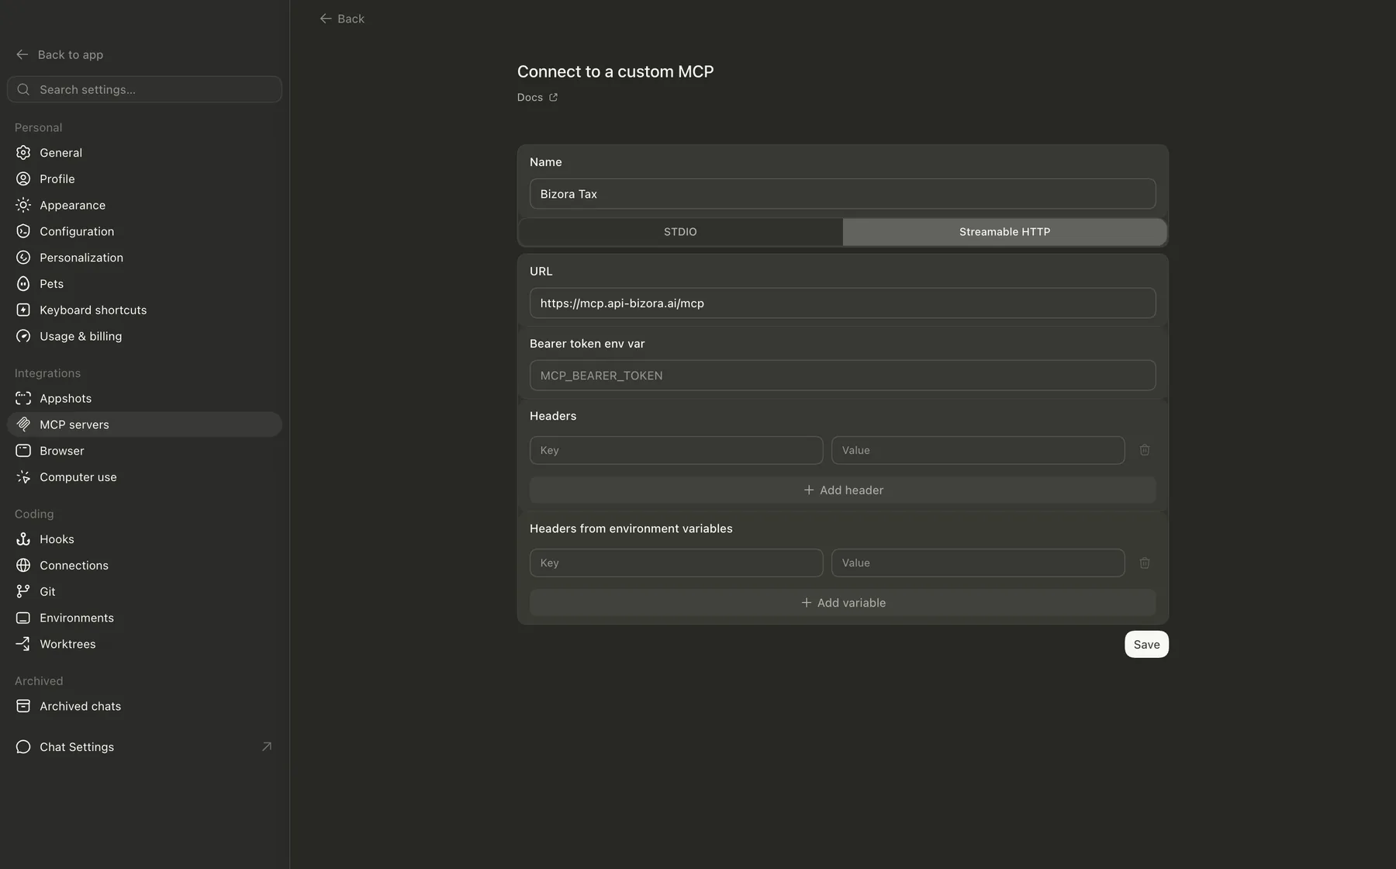Viewport: 1396px width, 869px height.
Task: Click the Back to app arrow icon
Action: click(x=22, y=54)
